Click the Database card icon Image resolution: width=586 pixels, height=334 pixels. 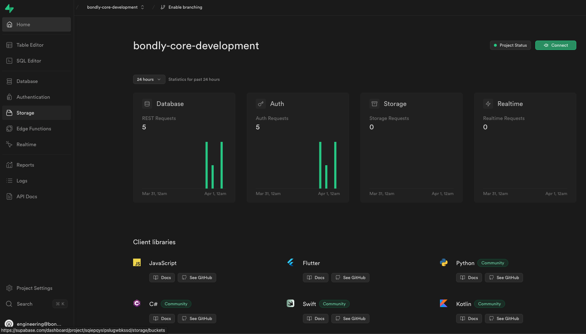pos(147,104)
